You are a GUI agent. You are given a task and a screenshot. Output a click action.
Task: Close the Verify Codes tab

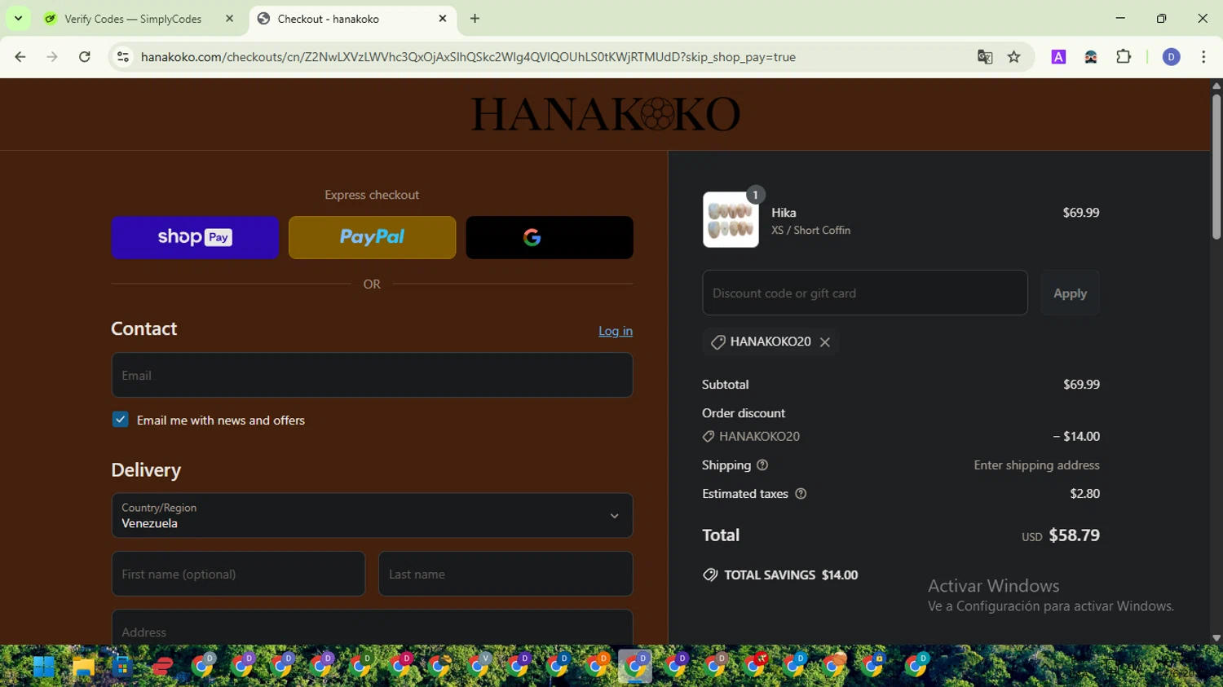coord(230,19)
